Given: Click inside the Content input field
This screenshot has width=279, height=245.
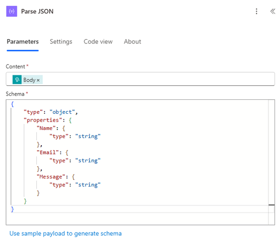Looking at the screenshot, I should tap(140, 79).
